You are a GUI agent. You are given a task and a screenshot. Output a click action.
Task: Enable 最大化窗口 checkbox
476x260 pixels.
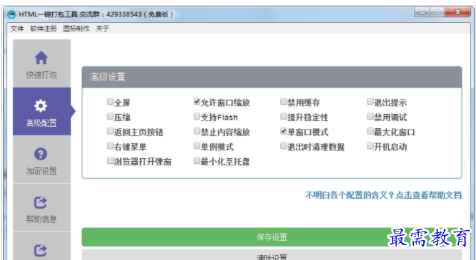tap(370, 131)
